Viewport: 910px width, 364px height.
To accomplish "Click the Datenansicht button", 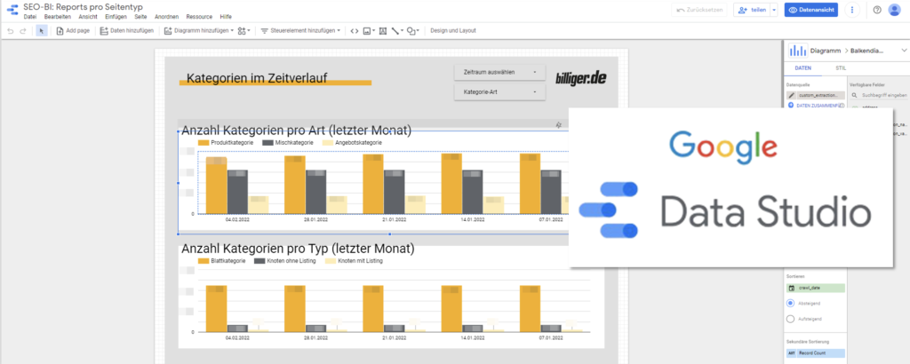I will 810,10.
